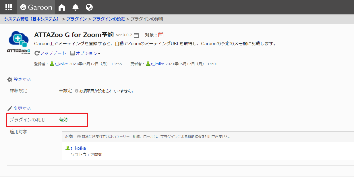Click the Garoon logo in header
This screenshot has width=354, height=177.
(x=36, y=7)
